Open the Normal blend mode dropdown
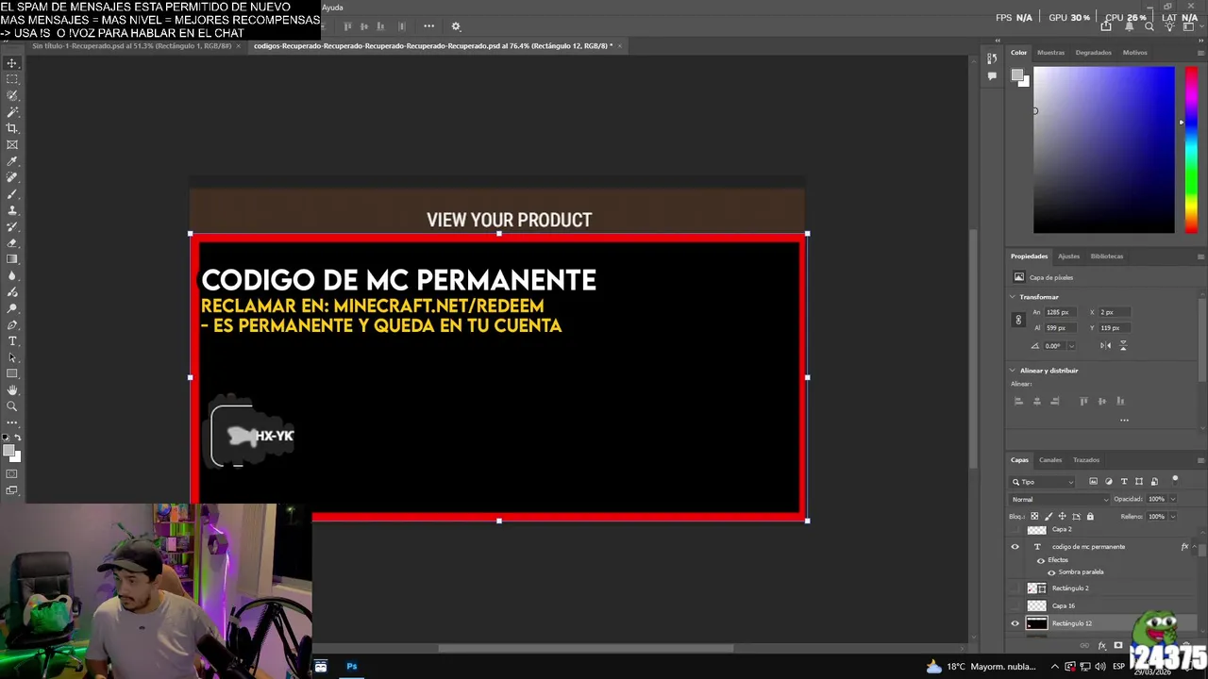Viewport: 1208px width, 679px height. [1059, 499]
